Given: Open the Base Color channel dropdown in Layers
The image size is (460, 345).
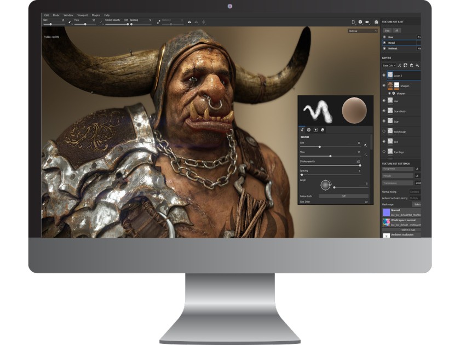Looking at the screenshot, I should 389,65.
